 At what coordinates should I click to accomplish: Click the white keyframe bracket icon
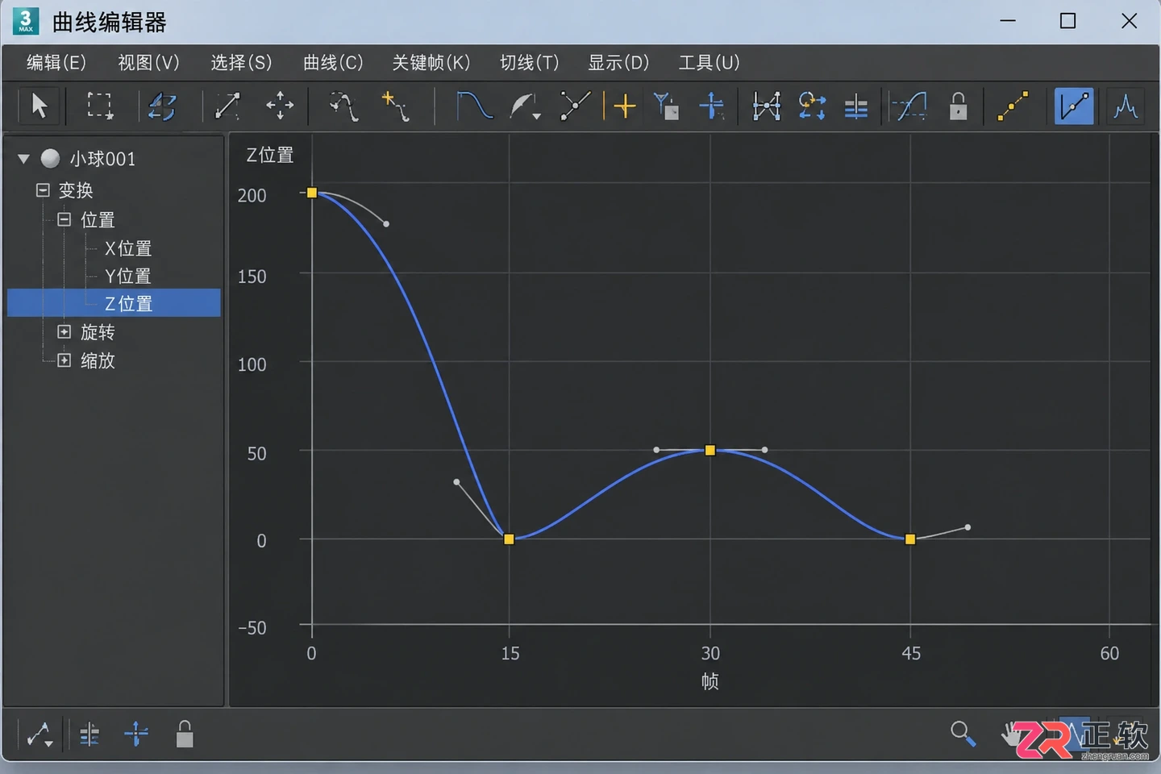766,106
